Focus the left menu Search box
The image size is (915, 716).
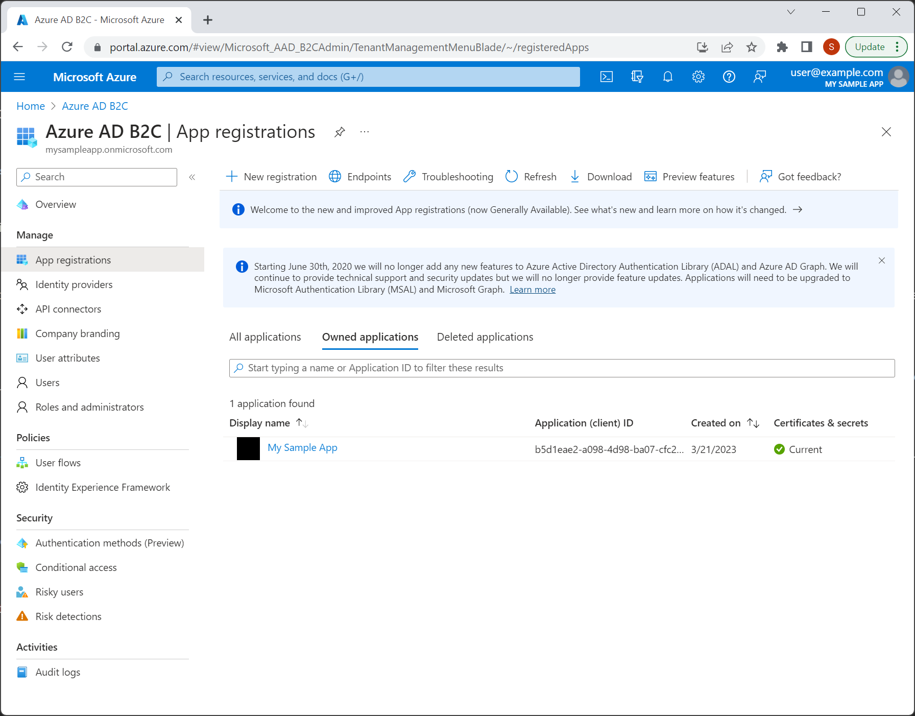tap(97, 177)
